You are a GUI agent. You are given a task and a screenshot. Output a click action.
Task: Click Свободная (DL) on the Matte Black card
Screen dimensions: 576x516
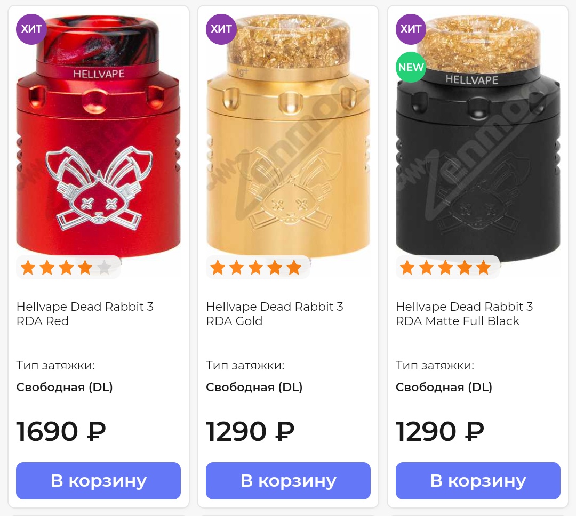444,387
